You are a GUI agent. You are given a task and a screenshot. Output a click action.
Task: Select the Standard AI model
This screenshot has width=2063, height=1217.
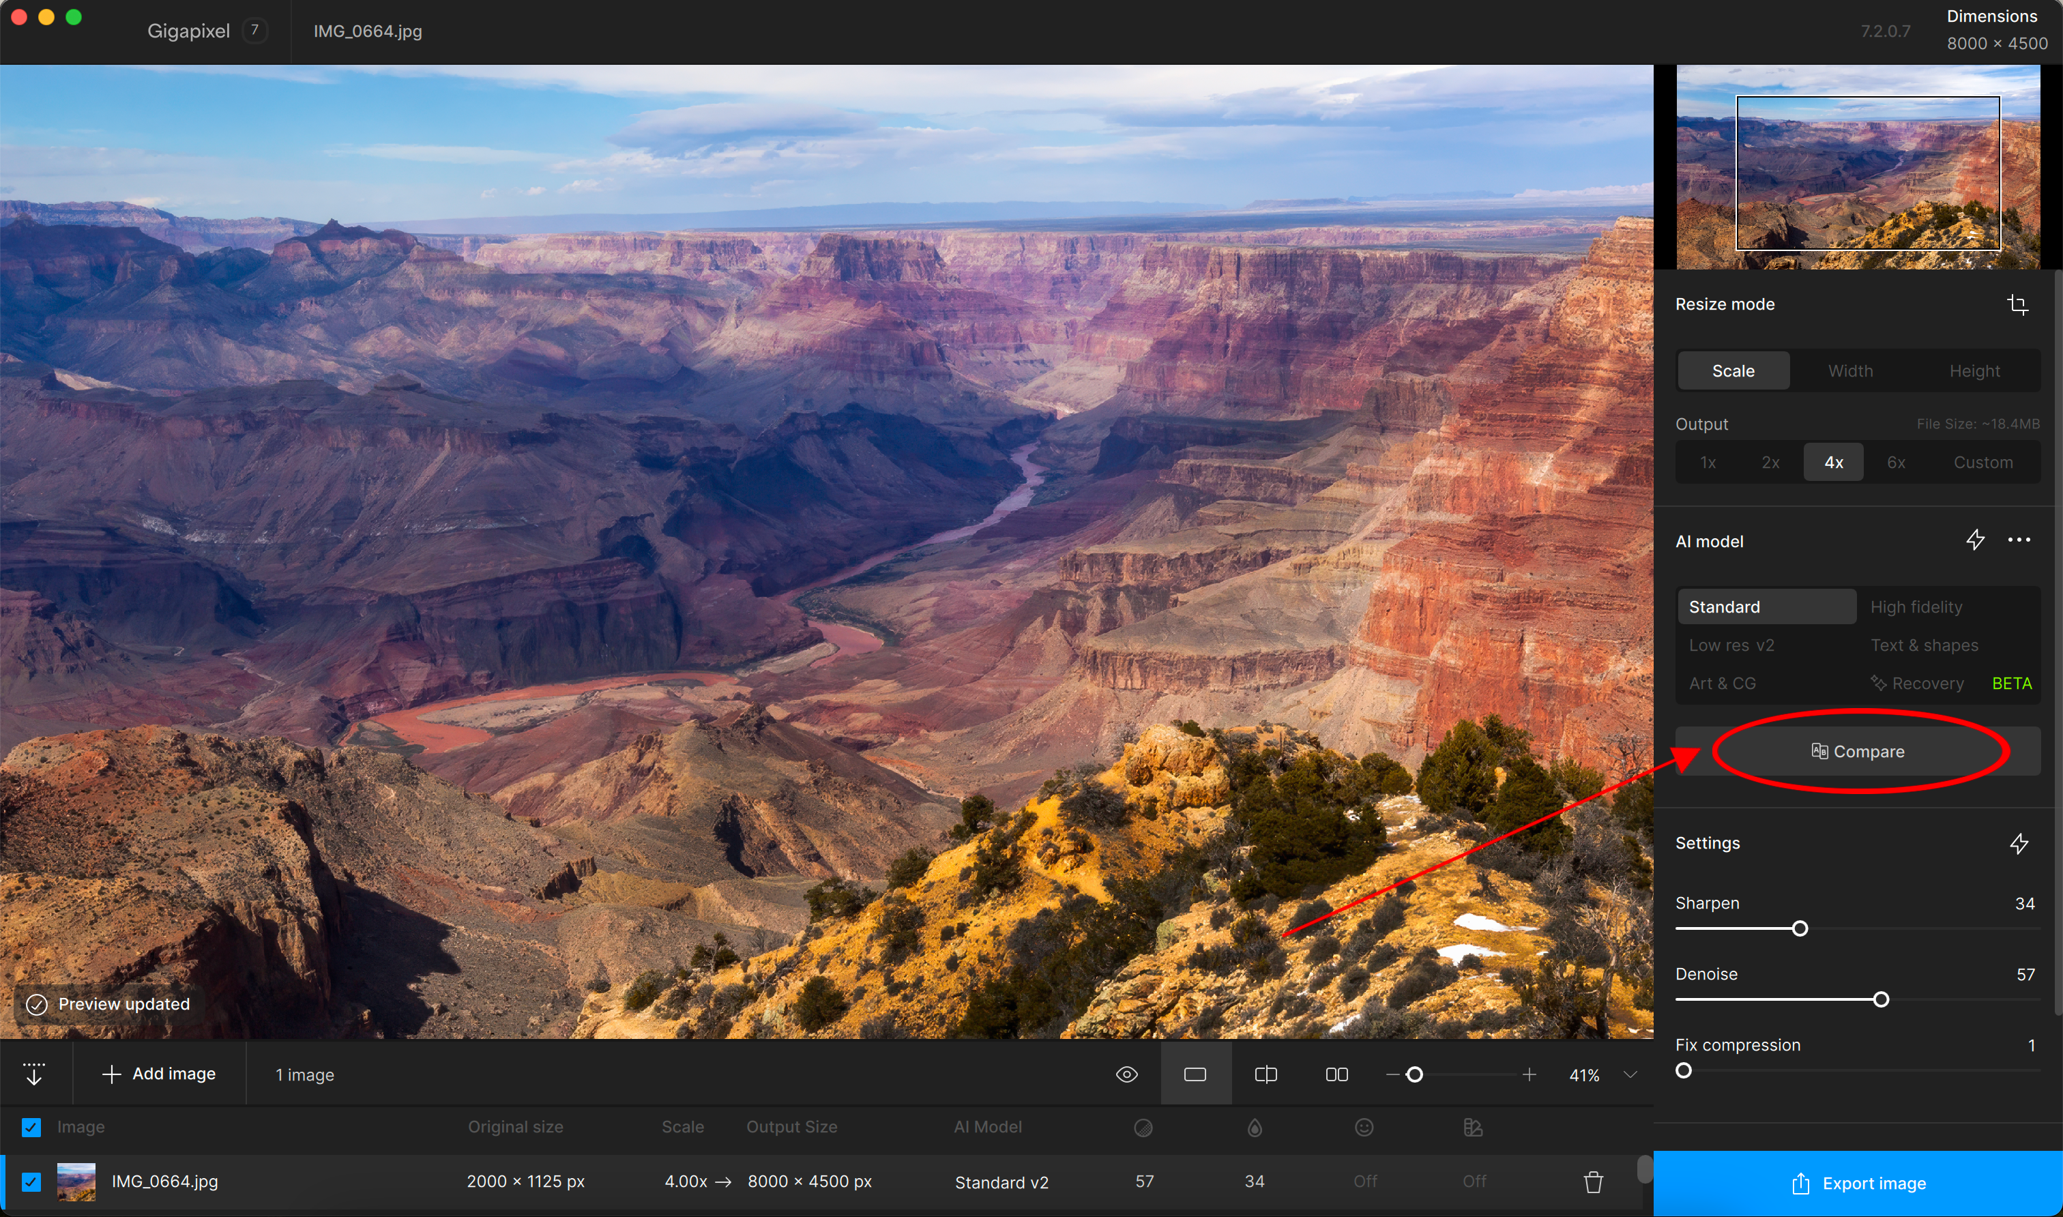click(1767, 607)
